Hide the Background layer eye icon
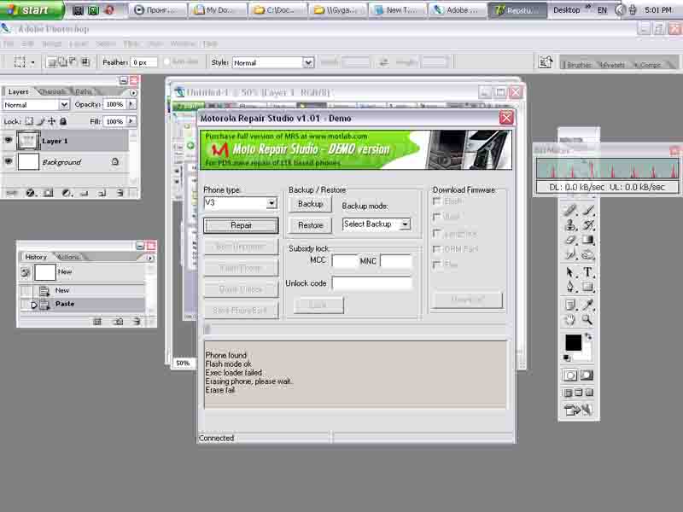 coord(8,161)
